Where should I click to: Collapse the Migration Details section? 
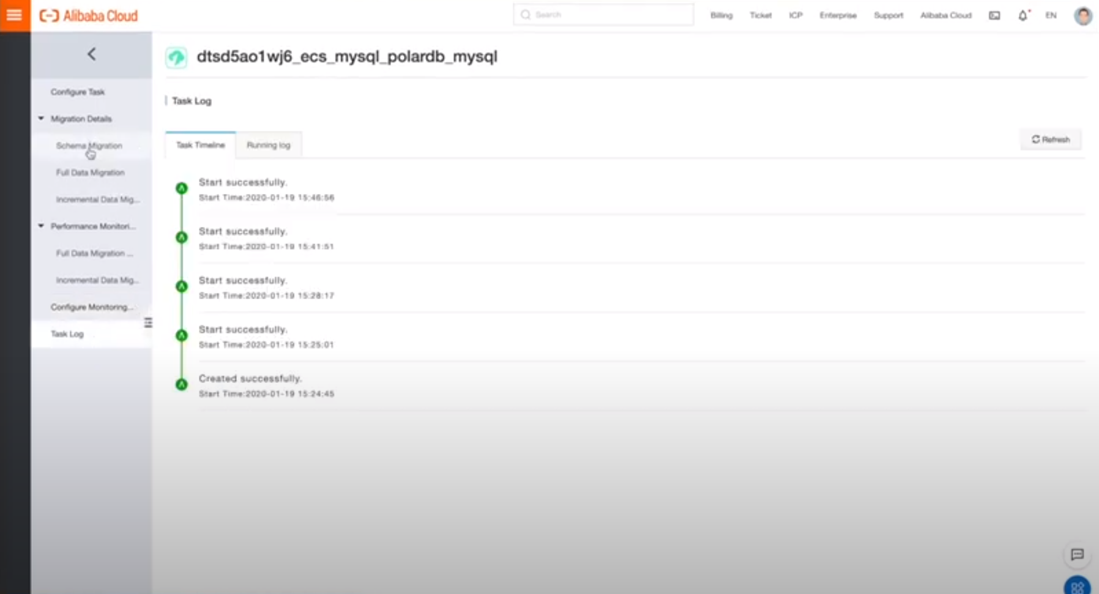coord(40,118)
